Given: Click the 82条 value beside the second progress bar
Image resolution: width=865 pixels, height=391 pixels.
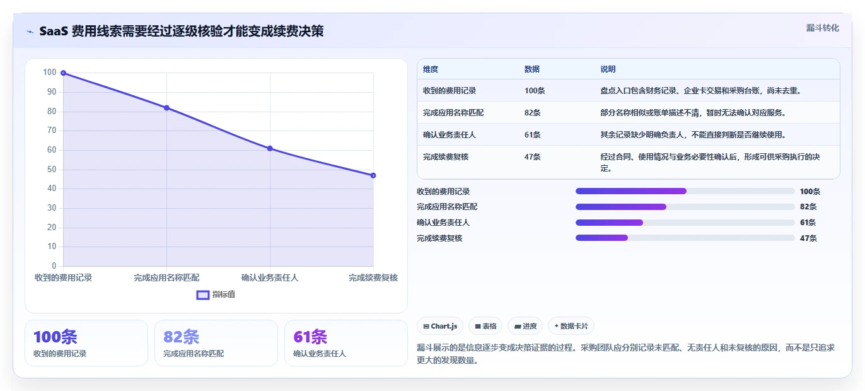Looking at the screenshot, I should 808,207.
